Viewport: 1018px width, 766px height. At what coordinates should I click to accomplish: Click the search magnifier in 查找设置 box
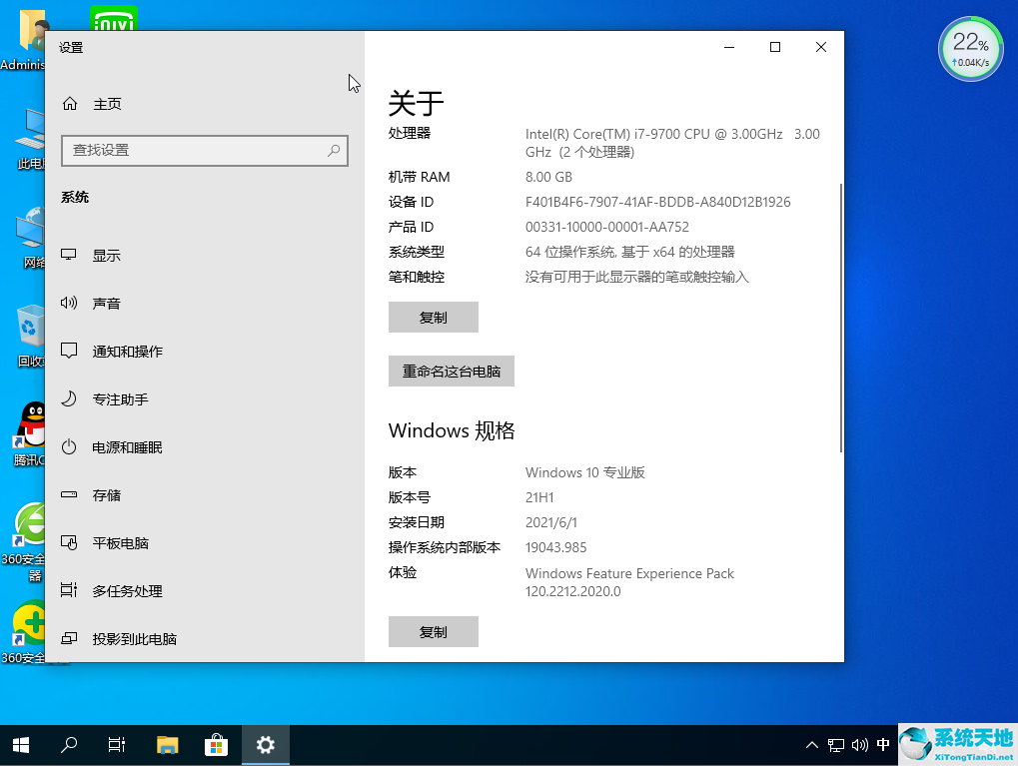coord(334,151)
